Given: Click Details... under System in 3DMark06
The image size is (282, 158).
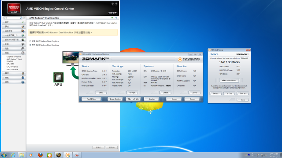Looking at the screenshot, I should pos(166,93).
